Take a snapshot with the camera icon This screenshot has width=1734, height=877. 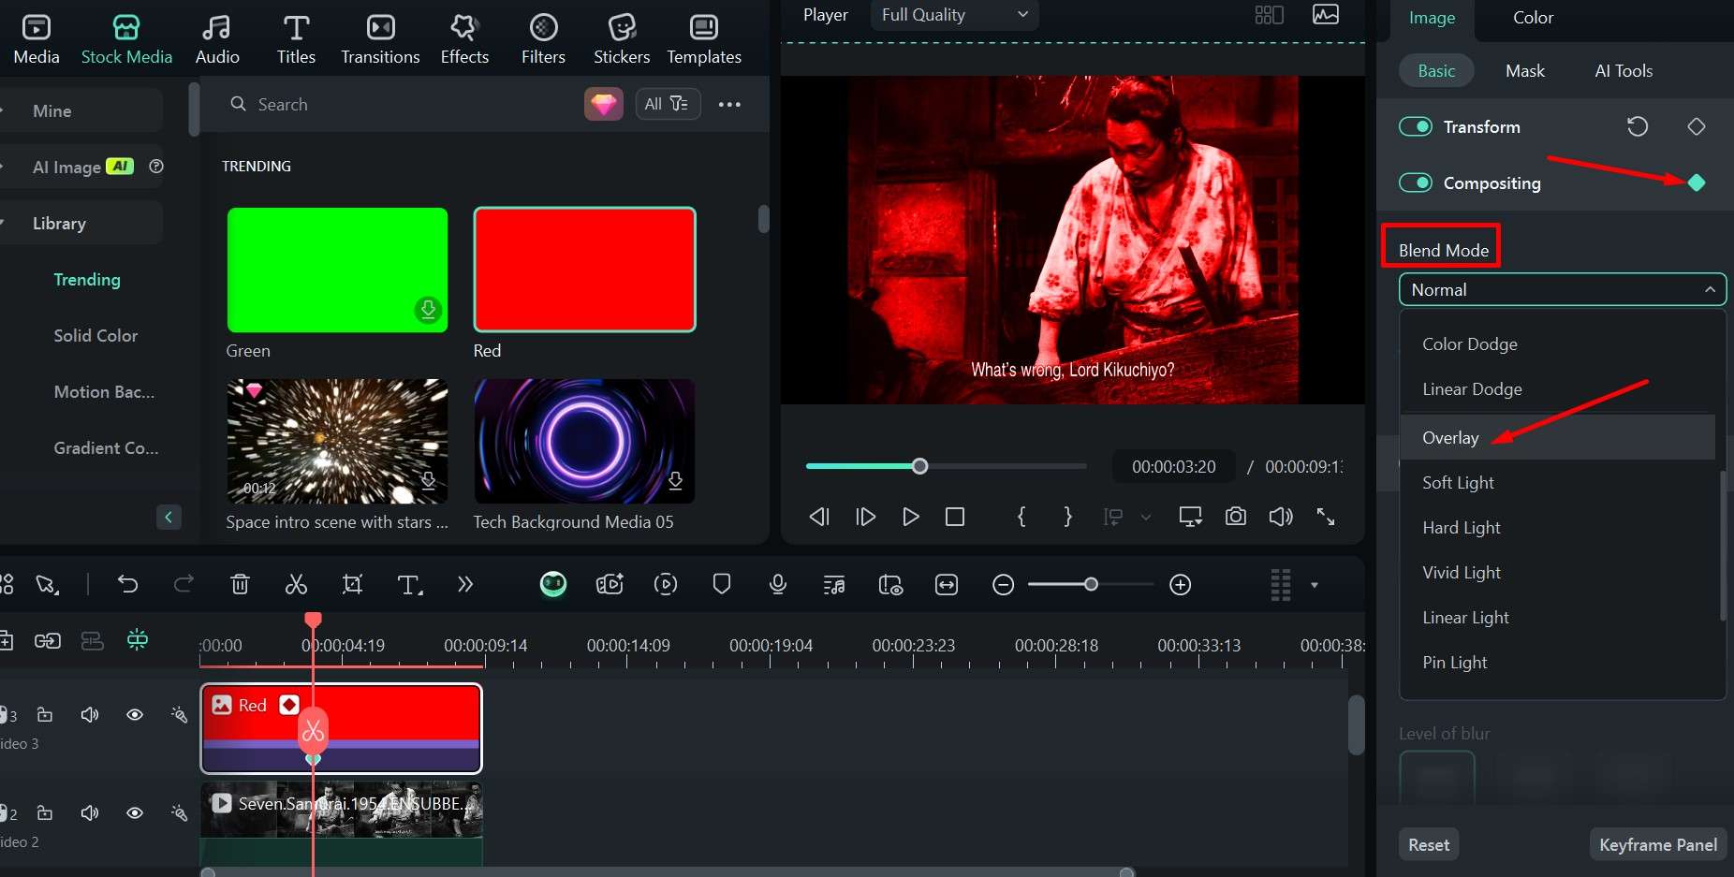click(x=1235, y=517)
